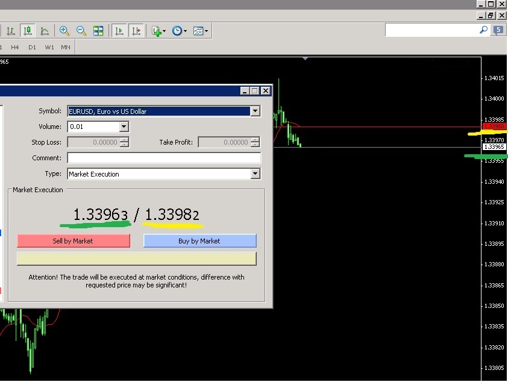Select the bar chart toolbar icon

pyautogui.click(x=11, y=31)
